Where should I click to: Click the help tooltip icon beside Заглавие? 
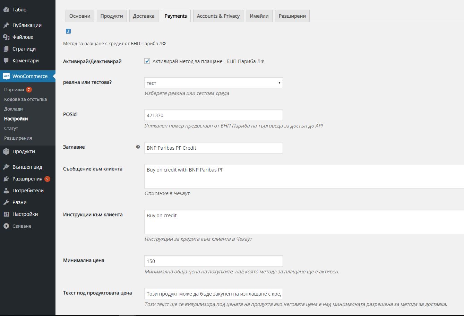click(x=138, y=147)
